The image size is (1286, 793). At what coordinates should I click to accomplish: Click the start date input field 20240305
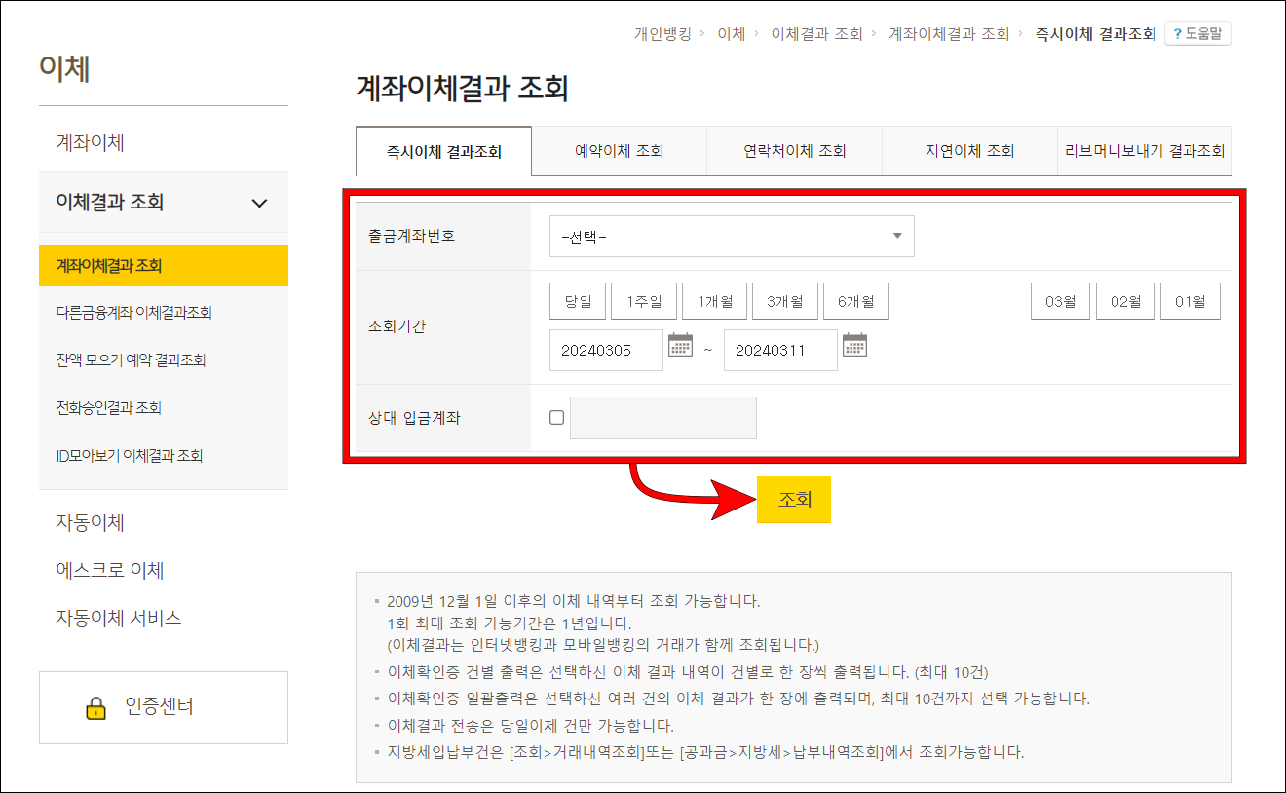(x=606, y=350)
